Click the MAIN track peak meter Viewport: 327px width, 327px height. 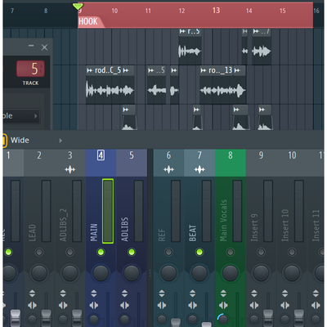tap(108, 211)
